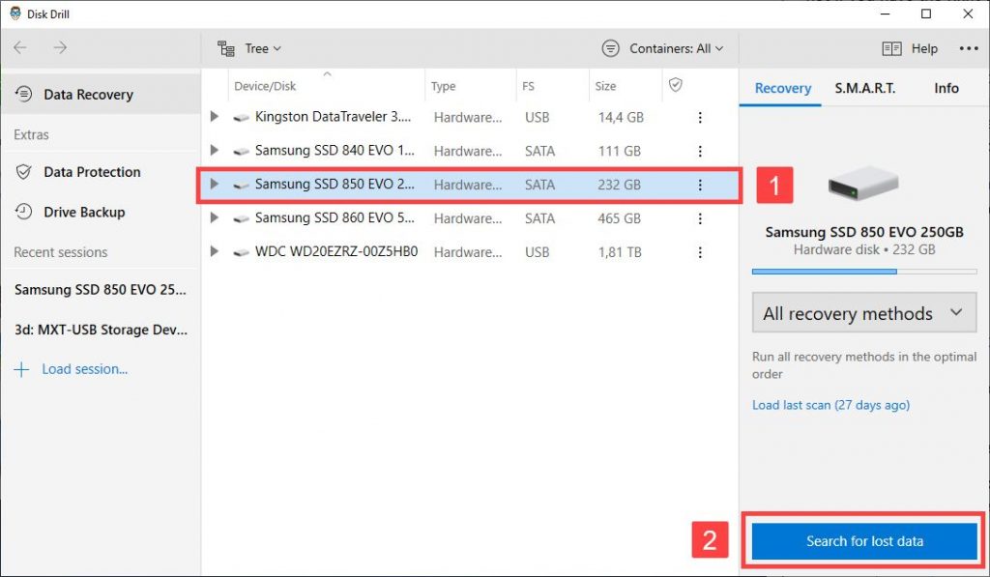The image size is (990, 577).
Task: Click the shield icon in the column header
Action: [674, 86]
